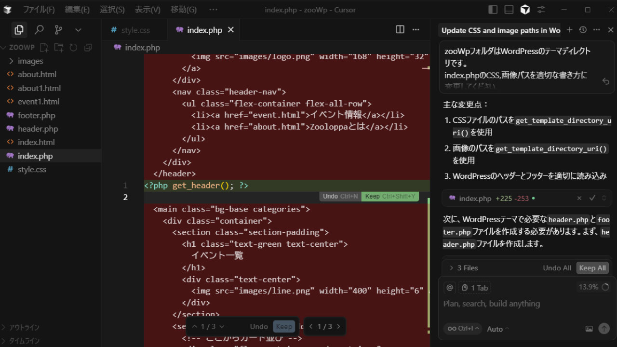Viewport: 617px width, 347px height.
Task: Keep the inline change Ctrl+Shift+Y
Action: pyautogui.click(x=390, y=196)
